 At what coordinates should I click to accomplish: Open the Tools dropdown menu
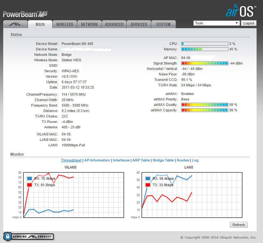click(x=216, y=23)
